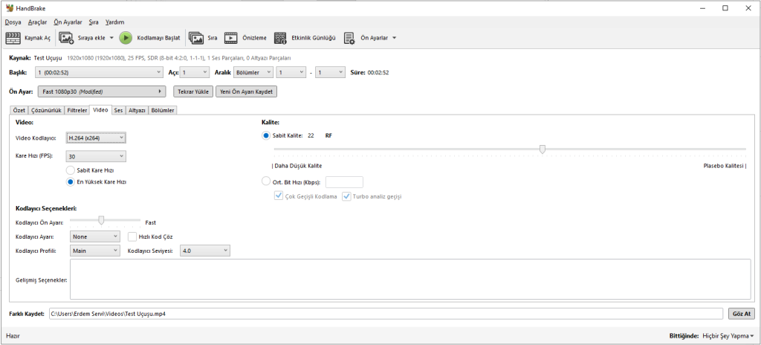Click the Kaynak Aç film-strip icon

pyautogui.click(x=13, y=38)
